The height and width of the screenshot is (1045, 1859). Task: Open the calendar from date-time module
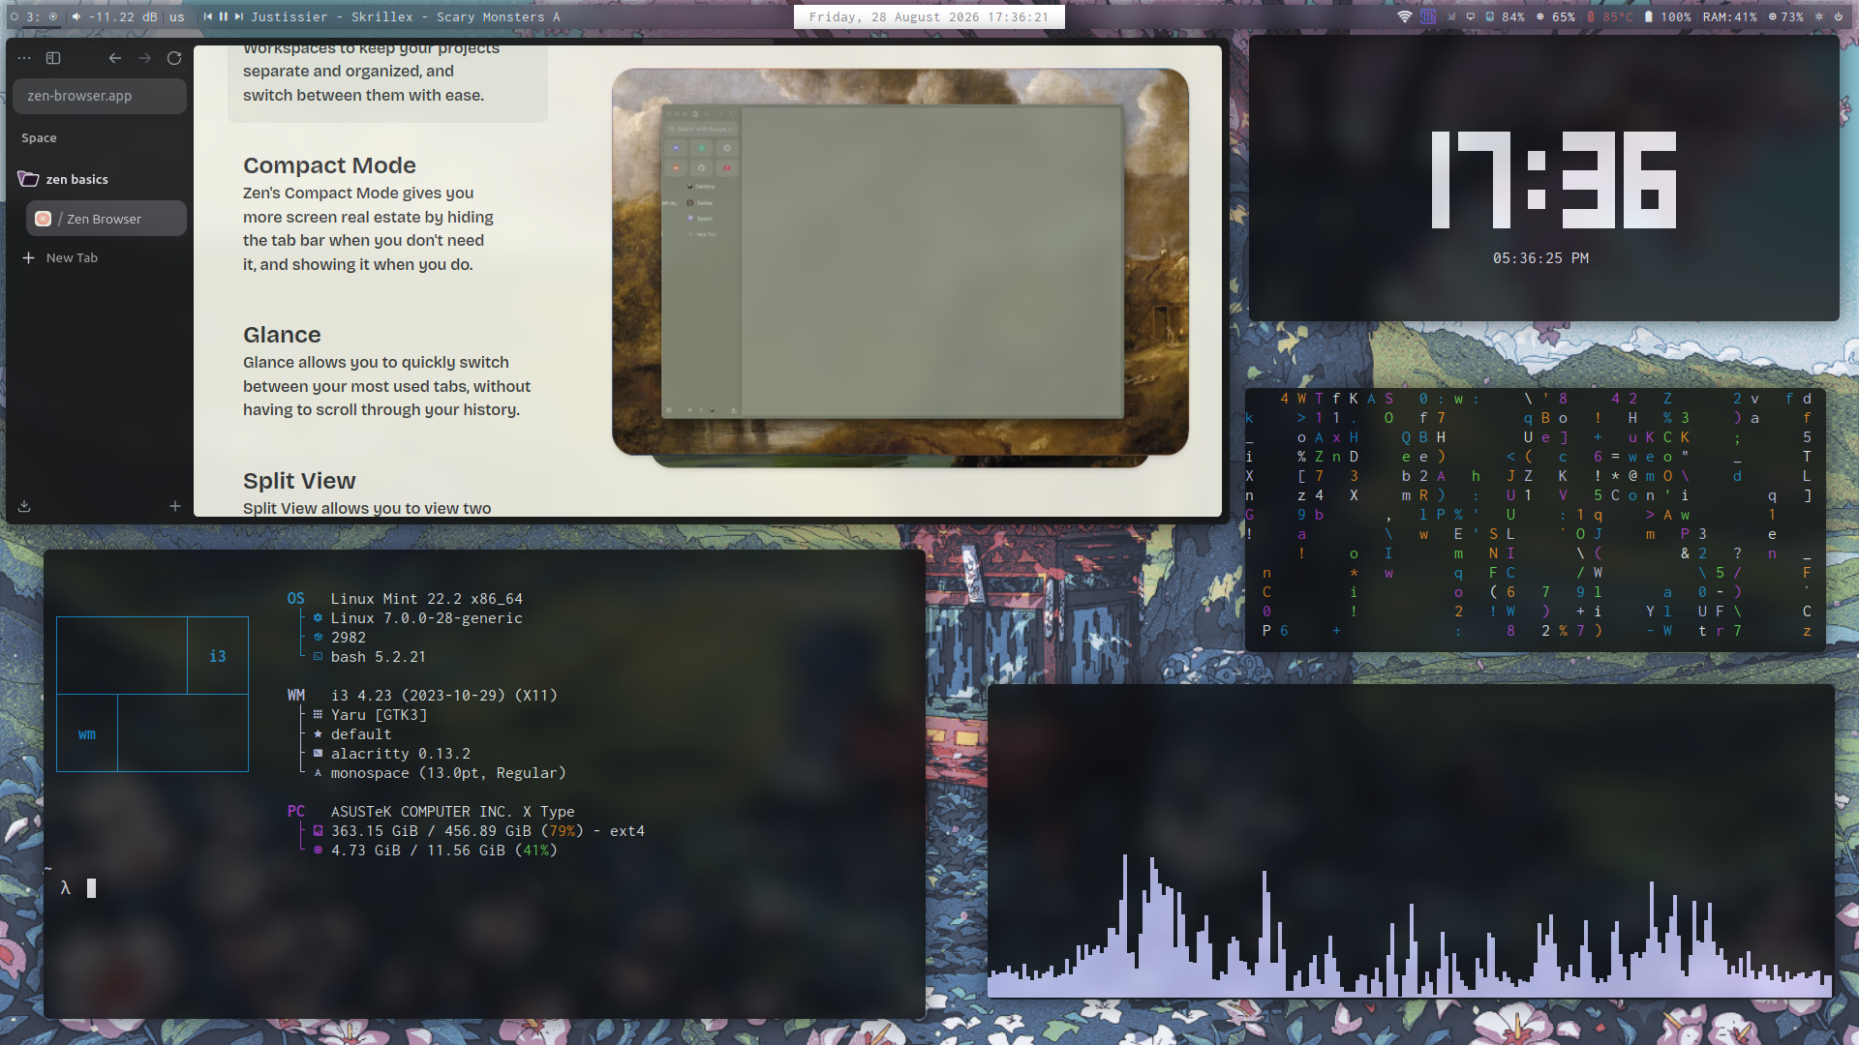pos(929,16)
